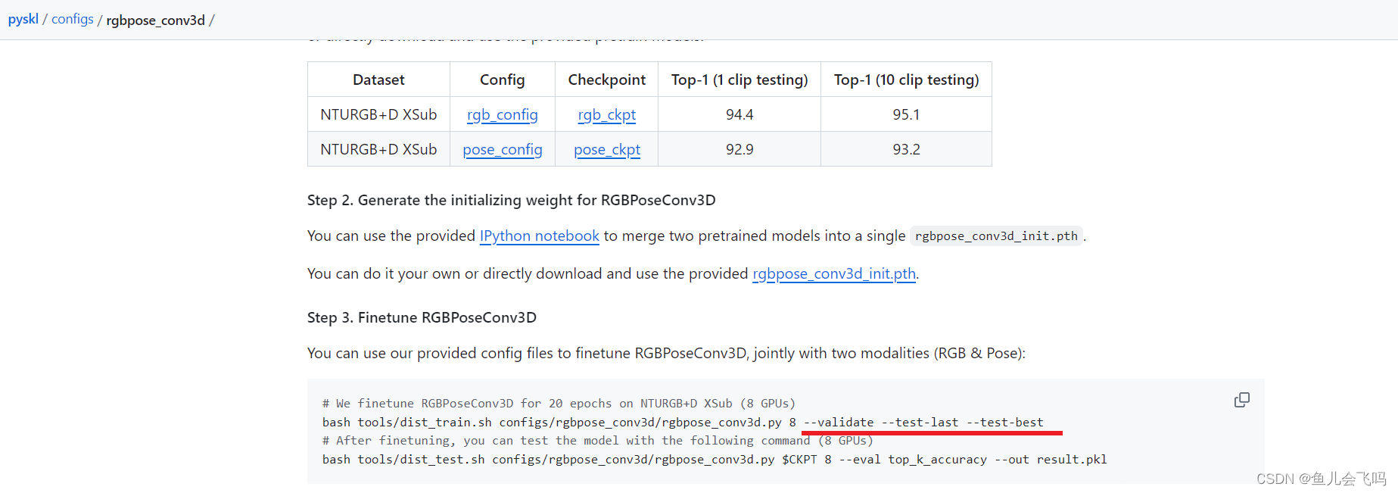Open the IPython notebook link
Screen dimensions: 1398x493
pyautogui.click(x=539, y=236)
